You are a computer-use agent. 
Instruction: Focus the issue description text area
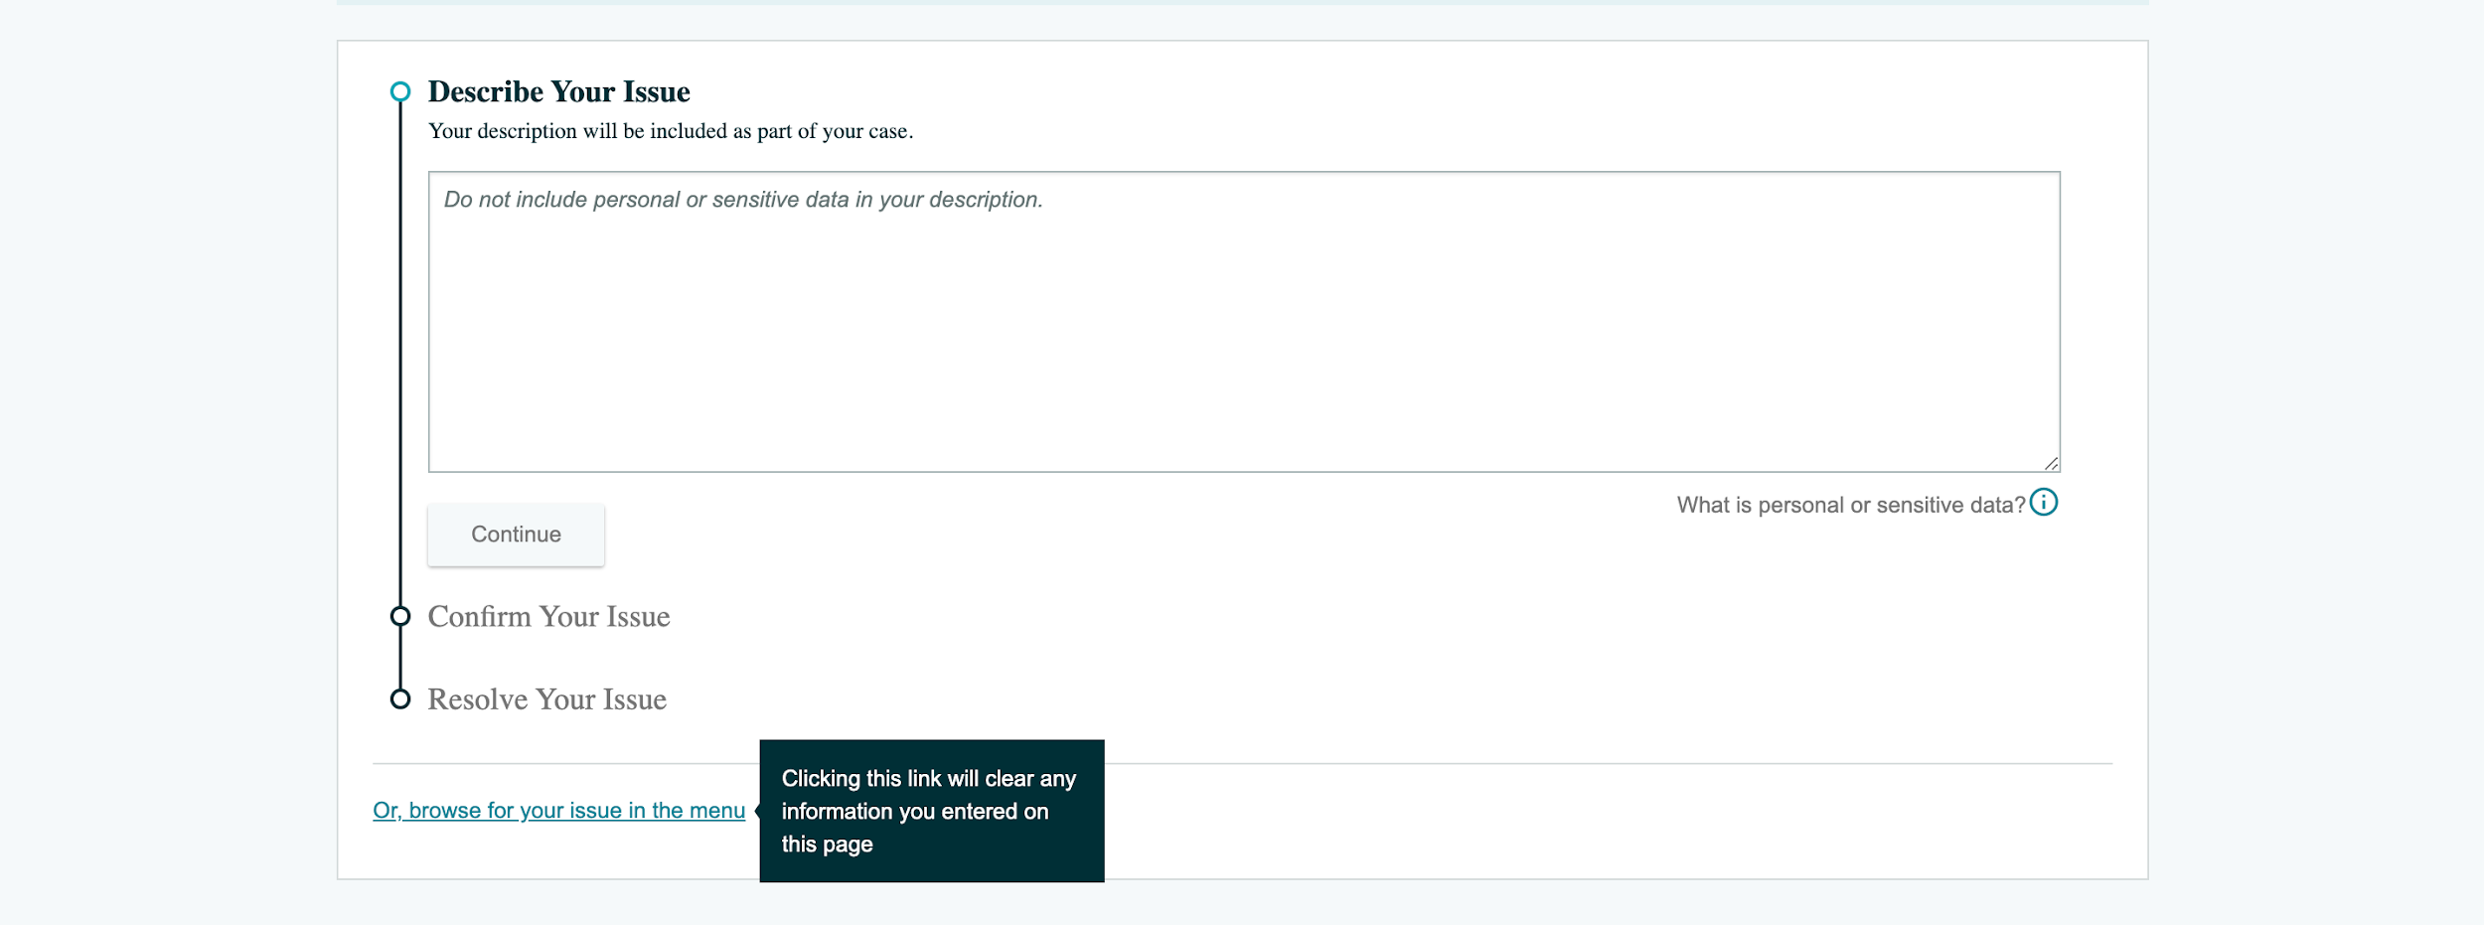point(1244,322)
